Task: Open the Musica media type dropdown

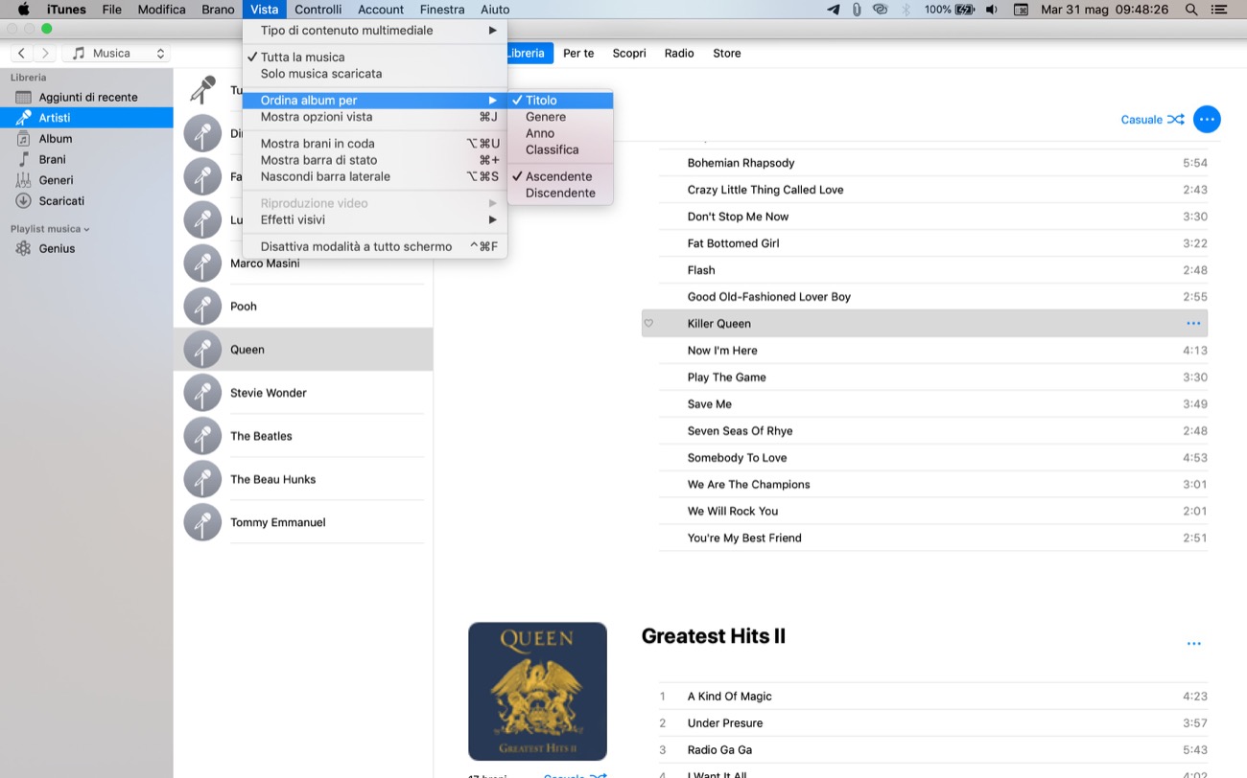Action: point(116,54)
